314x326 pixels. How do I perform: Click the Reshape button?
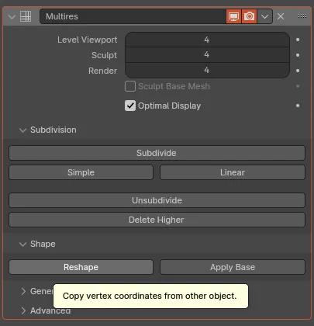pos(81,267)
